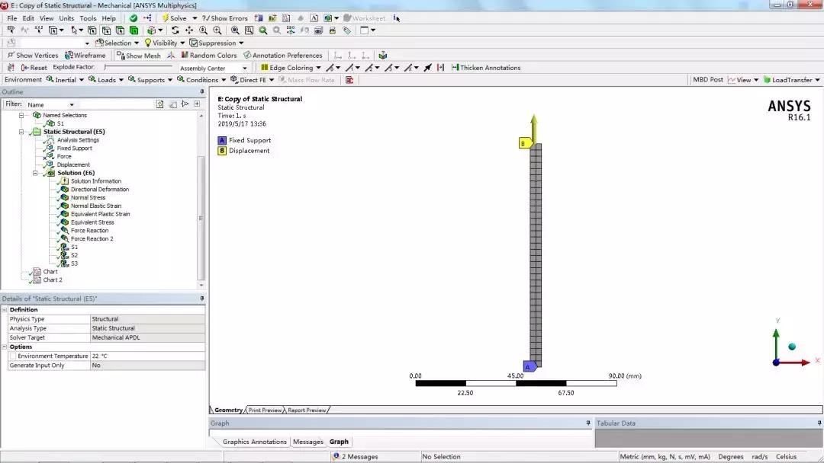Select Directional Deformation in the tree
Image resolution: width=824 pixels, height=463 pixels.
[x=100, y=190]
